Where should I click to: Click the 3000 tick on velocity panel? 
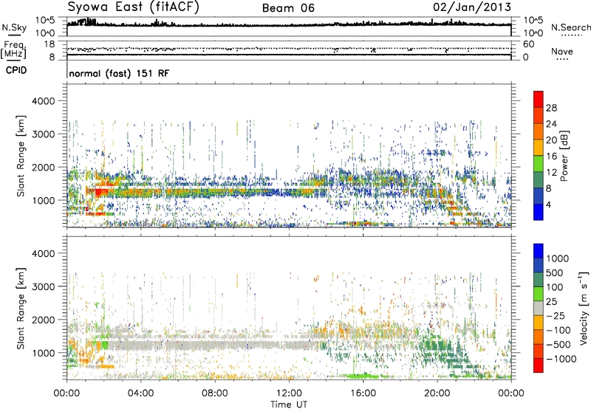pyautogui.click(x=43, y=286)
